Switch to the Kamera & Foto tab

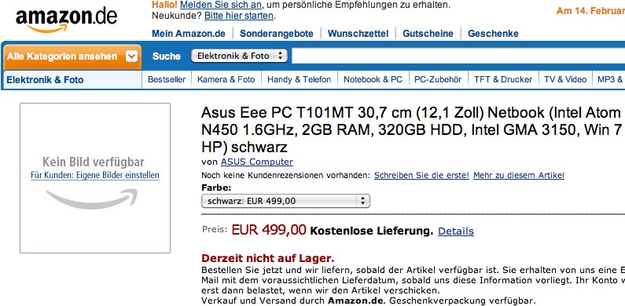tap(226, 79)
